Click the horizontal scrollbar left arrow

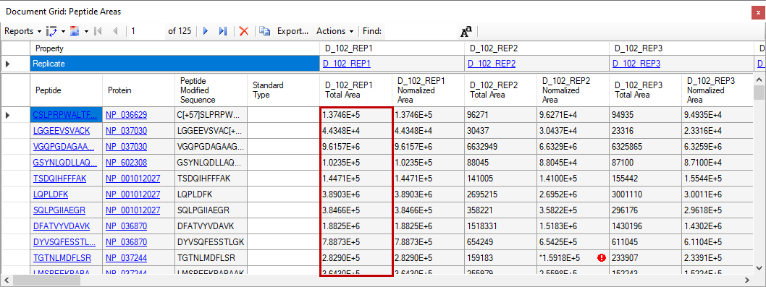pyautogui.click(x=7, y=280)
